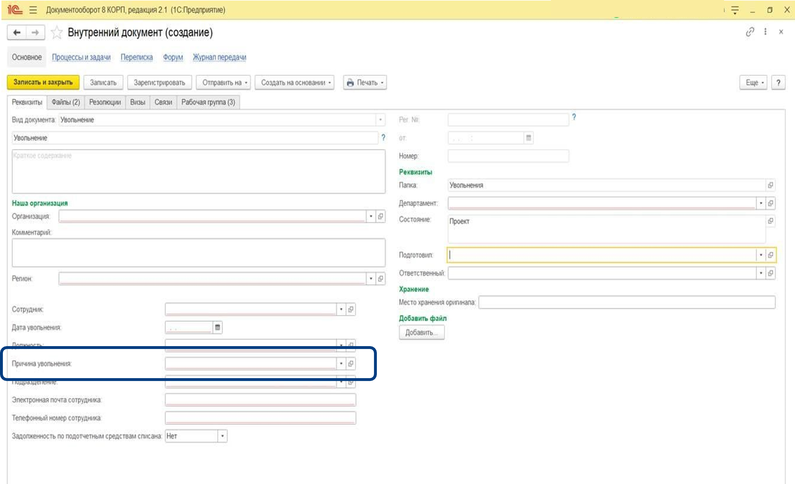Open the Форум link

tap(173, 57)
